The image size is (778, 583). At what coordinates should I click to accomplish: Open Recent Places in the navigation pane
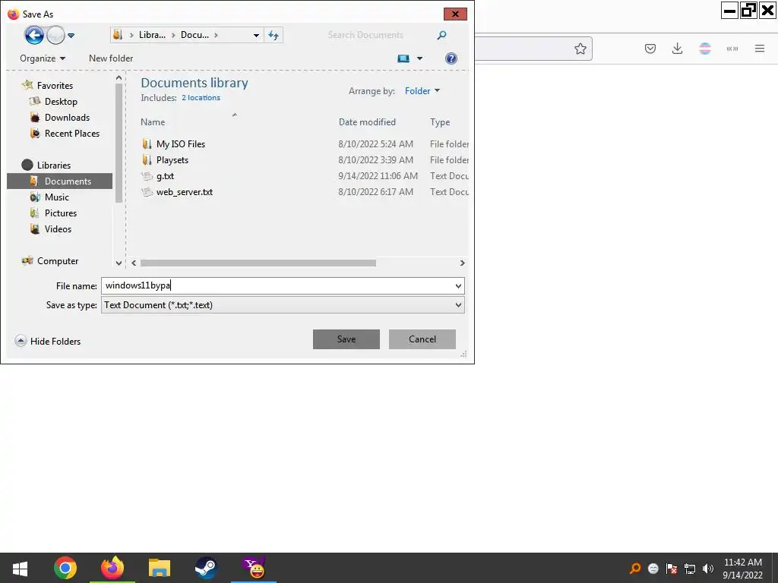pyautogui.click(x=72, y=134)
